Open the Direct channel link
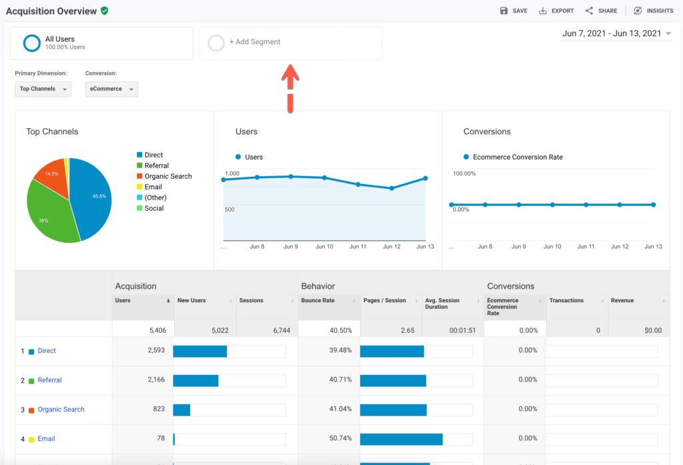Image resolution: width=683 pixels, height=465 pixels. coord(47,351)
